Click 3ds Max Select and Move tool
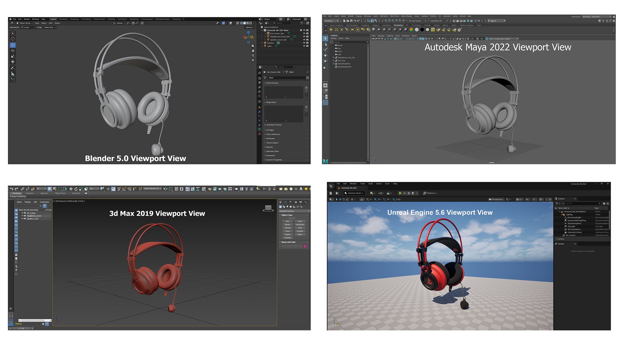 [71, 189]
